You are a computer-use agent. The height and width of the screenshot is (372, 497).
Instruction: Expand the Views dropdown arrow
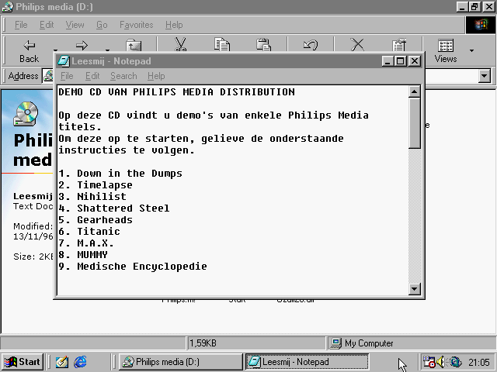[471, 51]
